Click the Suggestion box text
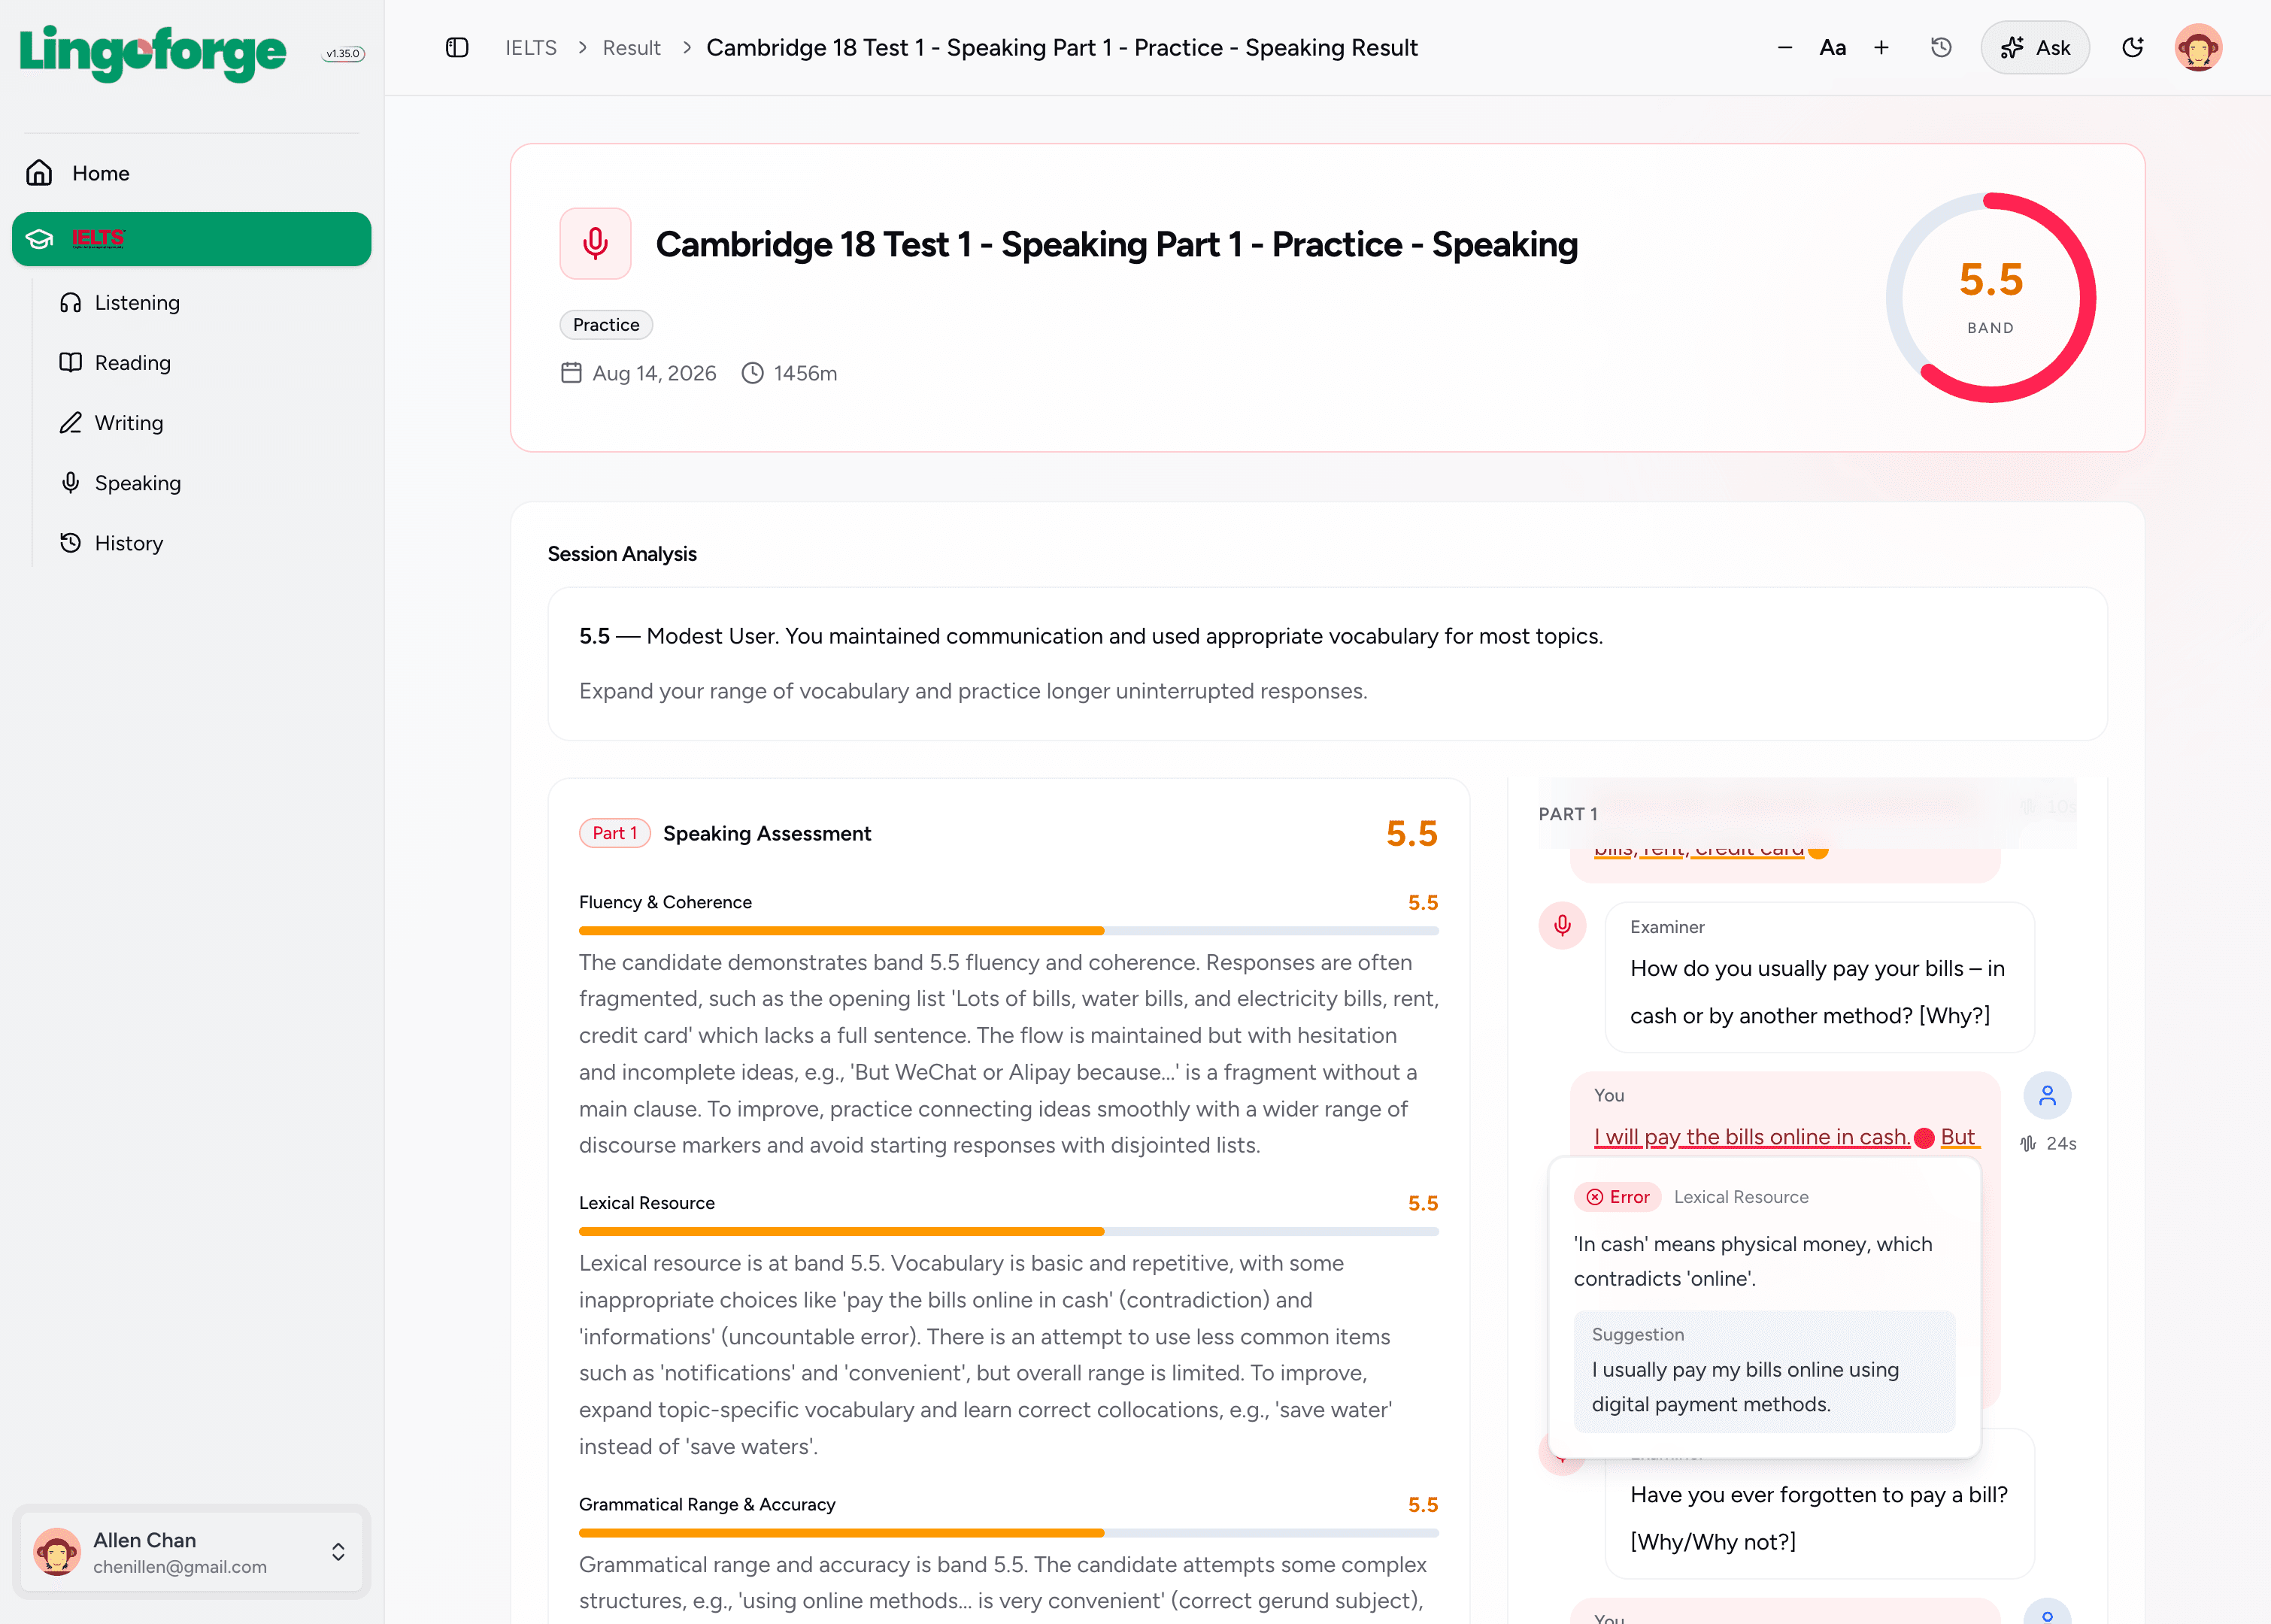The width and height of the screenshot is (2271, 1624). (1764, 1371)
